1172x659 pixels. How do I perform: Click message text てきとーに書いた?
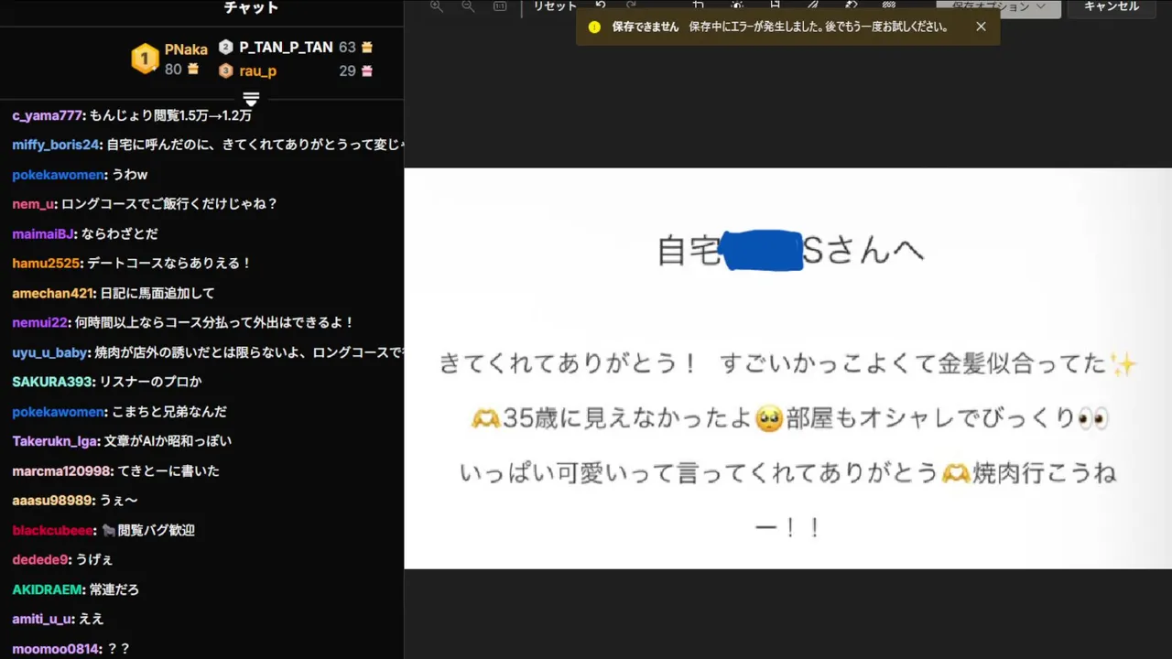168,470
